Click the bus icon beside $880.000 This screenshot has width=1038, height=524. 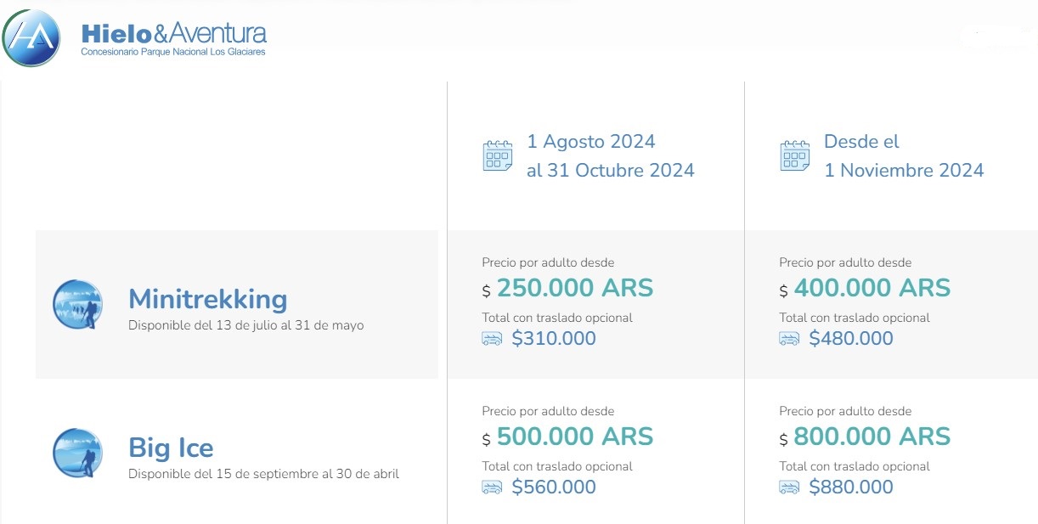coord(789,487)
